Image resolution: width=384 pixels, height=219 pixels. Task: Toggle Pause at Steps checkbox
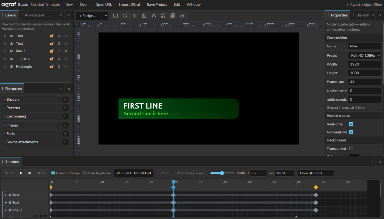[53, 173]
